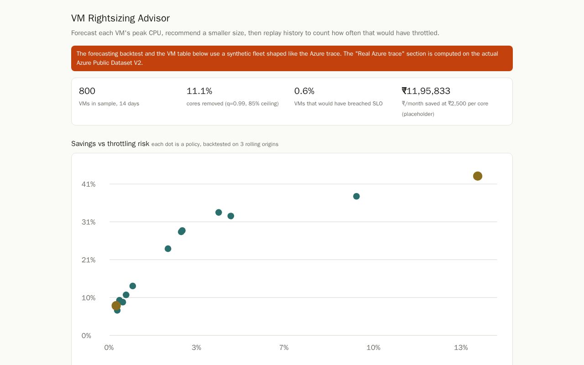Click the 'Savings vs throttling risk' heading
Screen dimensions: 584x365
[x=110, y=144]
